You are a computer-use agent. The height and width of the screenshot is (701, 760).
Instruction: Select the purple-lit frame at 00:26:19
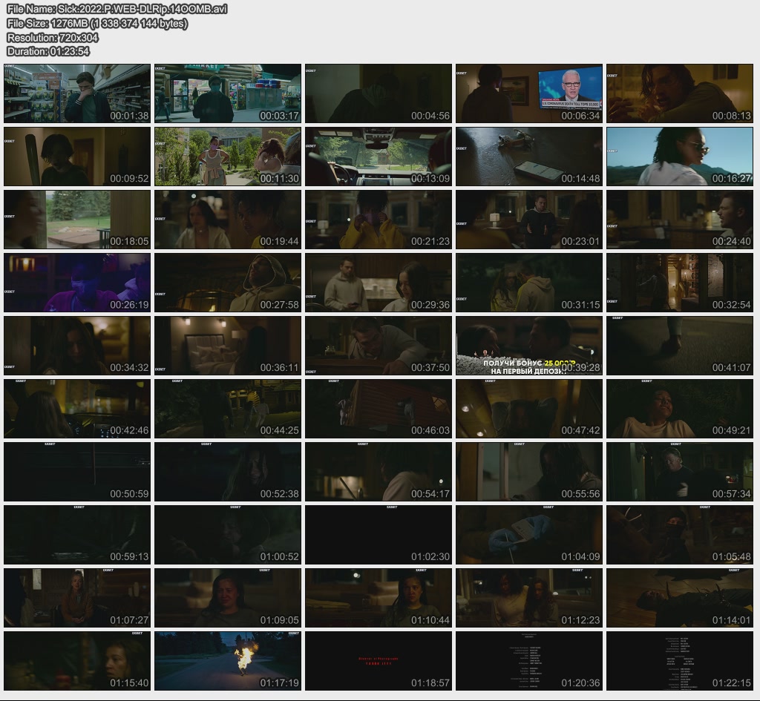click(77, 283)
